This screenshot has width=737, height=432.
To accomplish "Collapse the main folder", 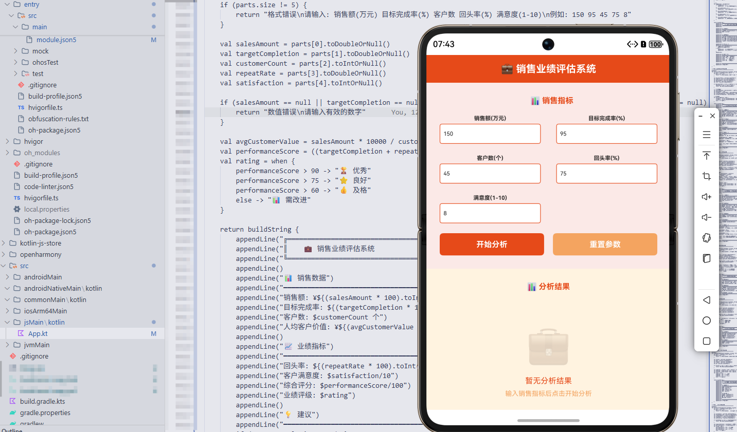I will (x=15, y=27).
